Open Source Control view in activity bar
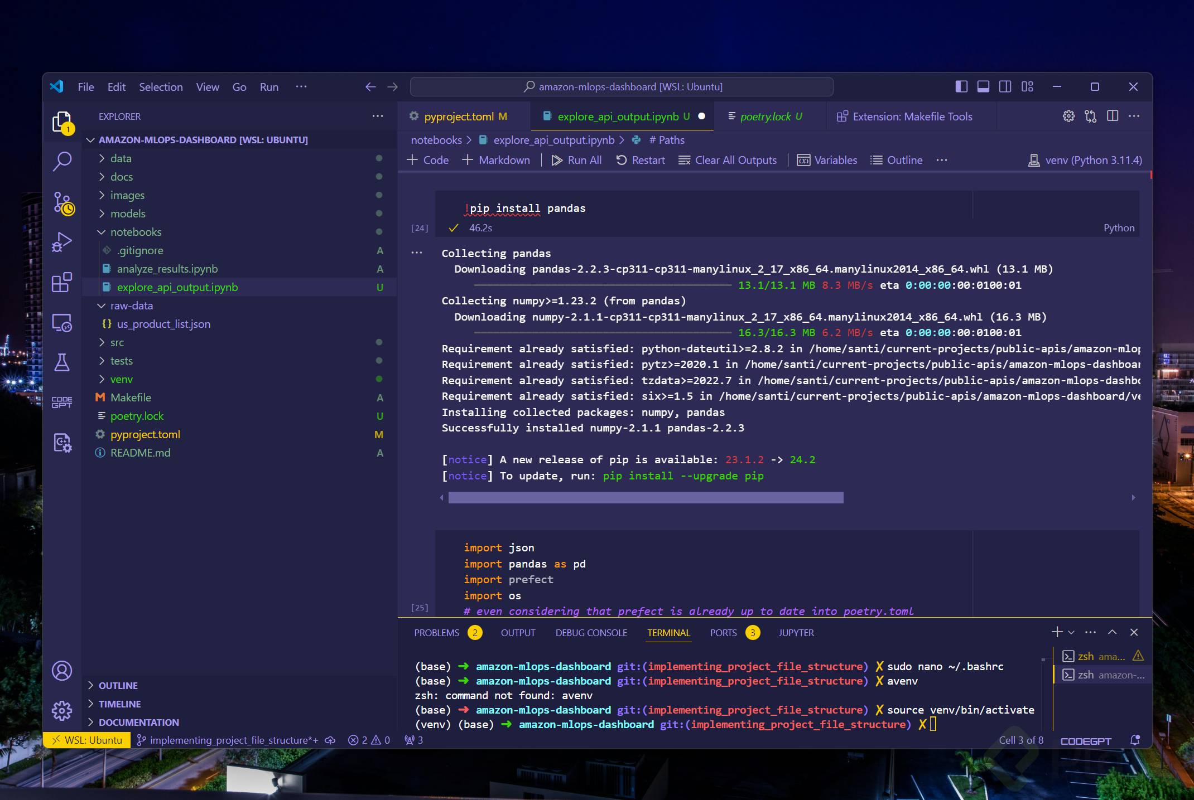This screenshot has height=800, width=1194. [x=62, y=202]
